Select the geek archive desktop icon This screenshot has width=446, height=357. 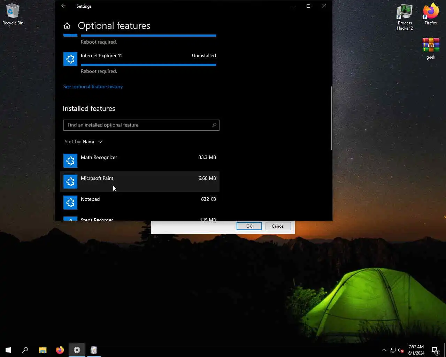pos(431,48)
